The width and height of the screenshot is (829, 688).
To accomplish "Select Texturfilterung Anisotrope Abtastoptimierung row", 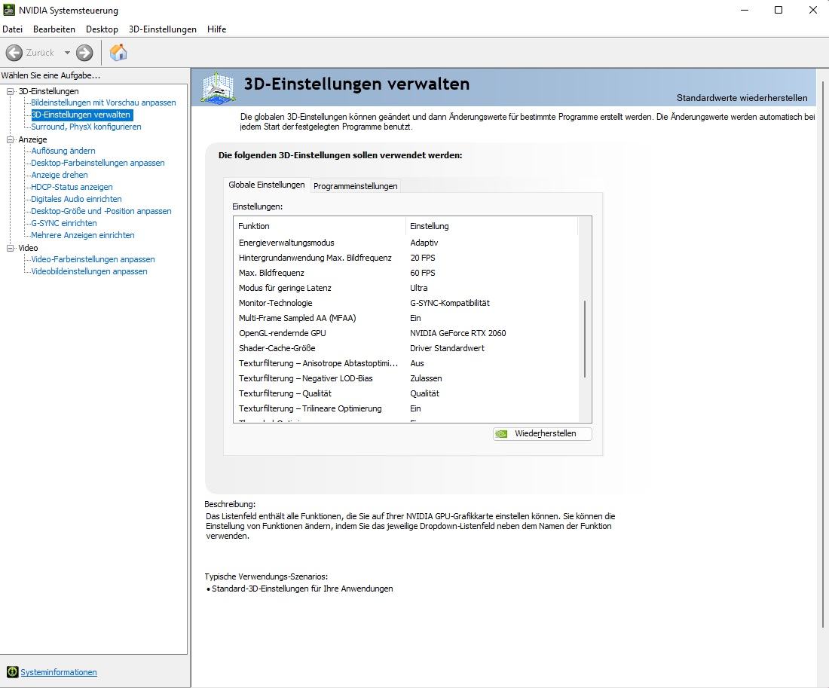I will (x=406, y=363).
